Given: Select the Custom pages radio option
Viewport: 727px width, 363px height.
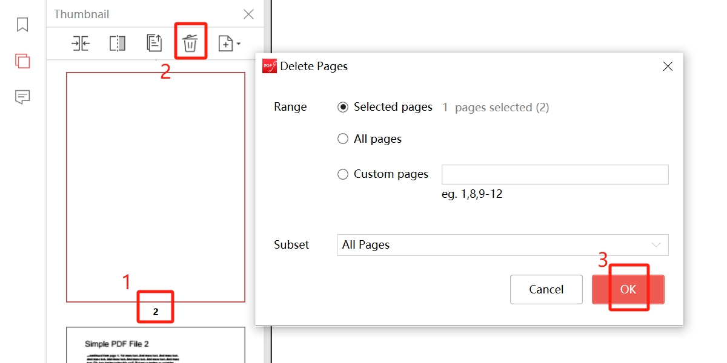Looking at the screenshot, I should (343, 174).
